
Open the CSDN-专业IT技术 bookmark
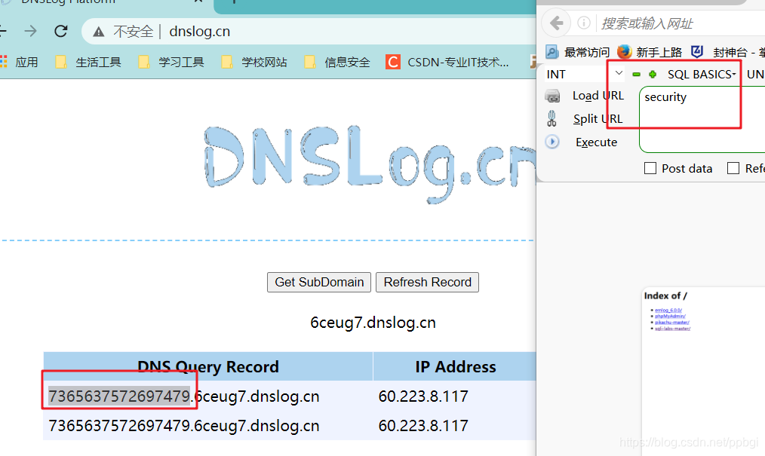coord(447,62)
